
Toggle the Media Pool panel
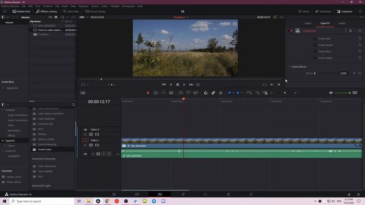(x=21, y=11)
